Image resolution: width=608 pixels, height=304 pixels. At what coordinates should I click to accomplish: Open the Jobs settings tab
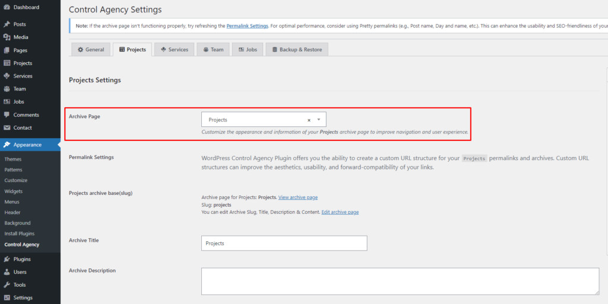[x=248, y=50]
